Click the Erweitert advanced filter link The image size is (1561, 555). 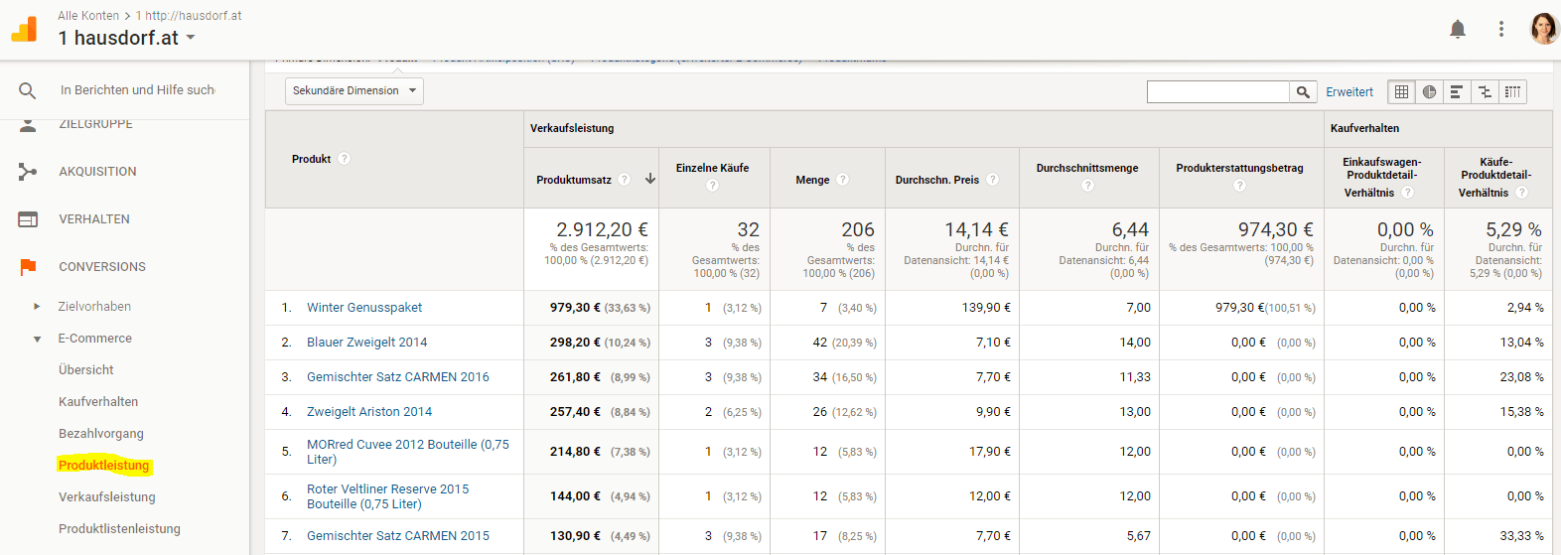click(1349, 92)
